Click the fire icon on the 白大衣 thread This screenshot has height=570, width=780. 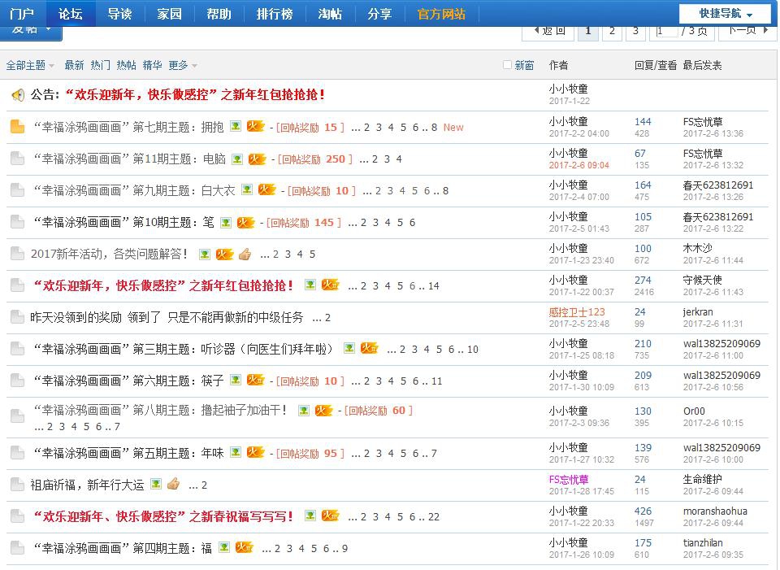pyautogui.click(x=264, y=191)
